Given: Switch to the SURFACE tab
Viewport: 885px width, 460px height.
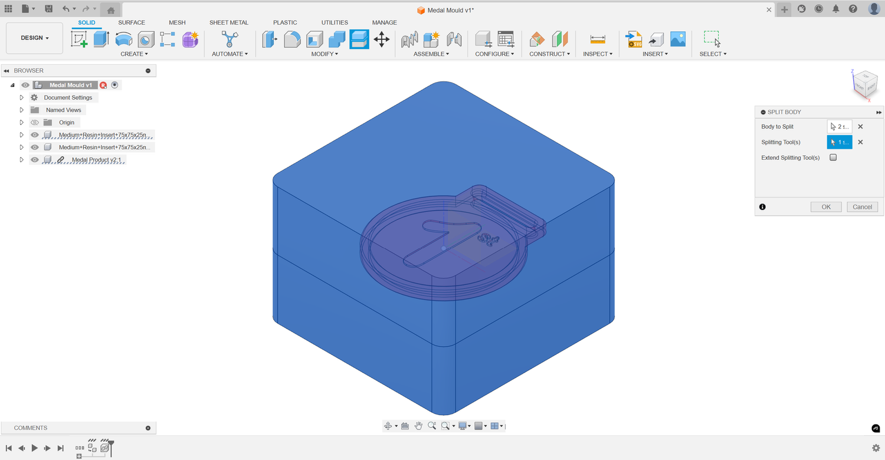Looking at the screenshot, I should pos(132,22).
